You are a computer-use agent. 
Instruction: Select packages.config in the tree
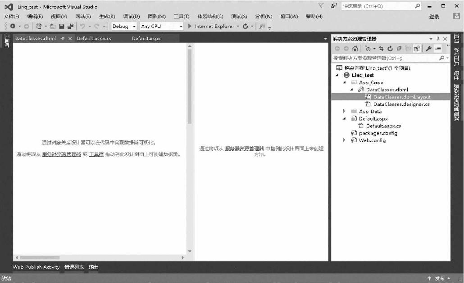[x=378, y=133]
